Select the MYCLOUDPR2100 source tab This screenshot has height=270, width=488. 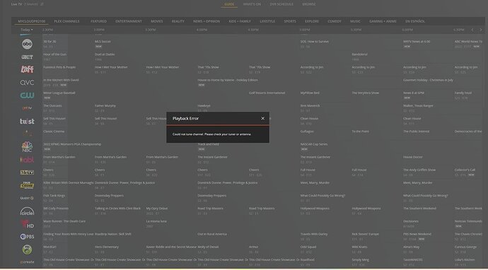point(31,21)
